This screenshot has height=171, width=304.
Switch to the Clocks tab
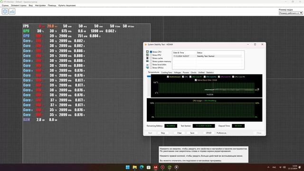click(x=193, y=72)
